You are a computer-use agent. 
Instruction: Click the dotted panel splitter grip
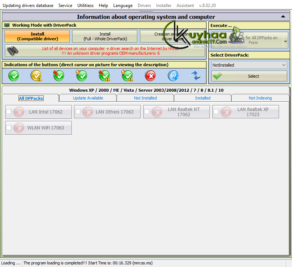pyautogui.click(x=146, y=11)
